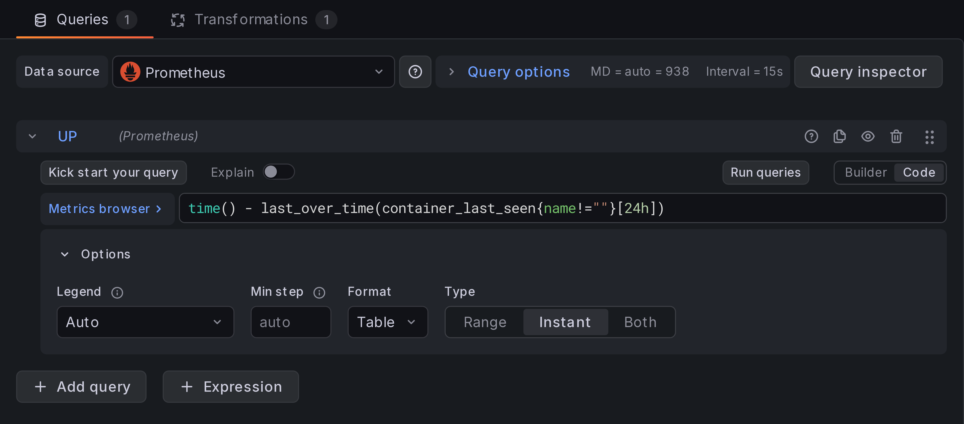Click the Data source label
The height and width of the screenshot is (424, 964).
click(x=62, y=72)
